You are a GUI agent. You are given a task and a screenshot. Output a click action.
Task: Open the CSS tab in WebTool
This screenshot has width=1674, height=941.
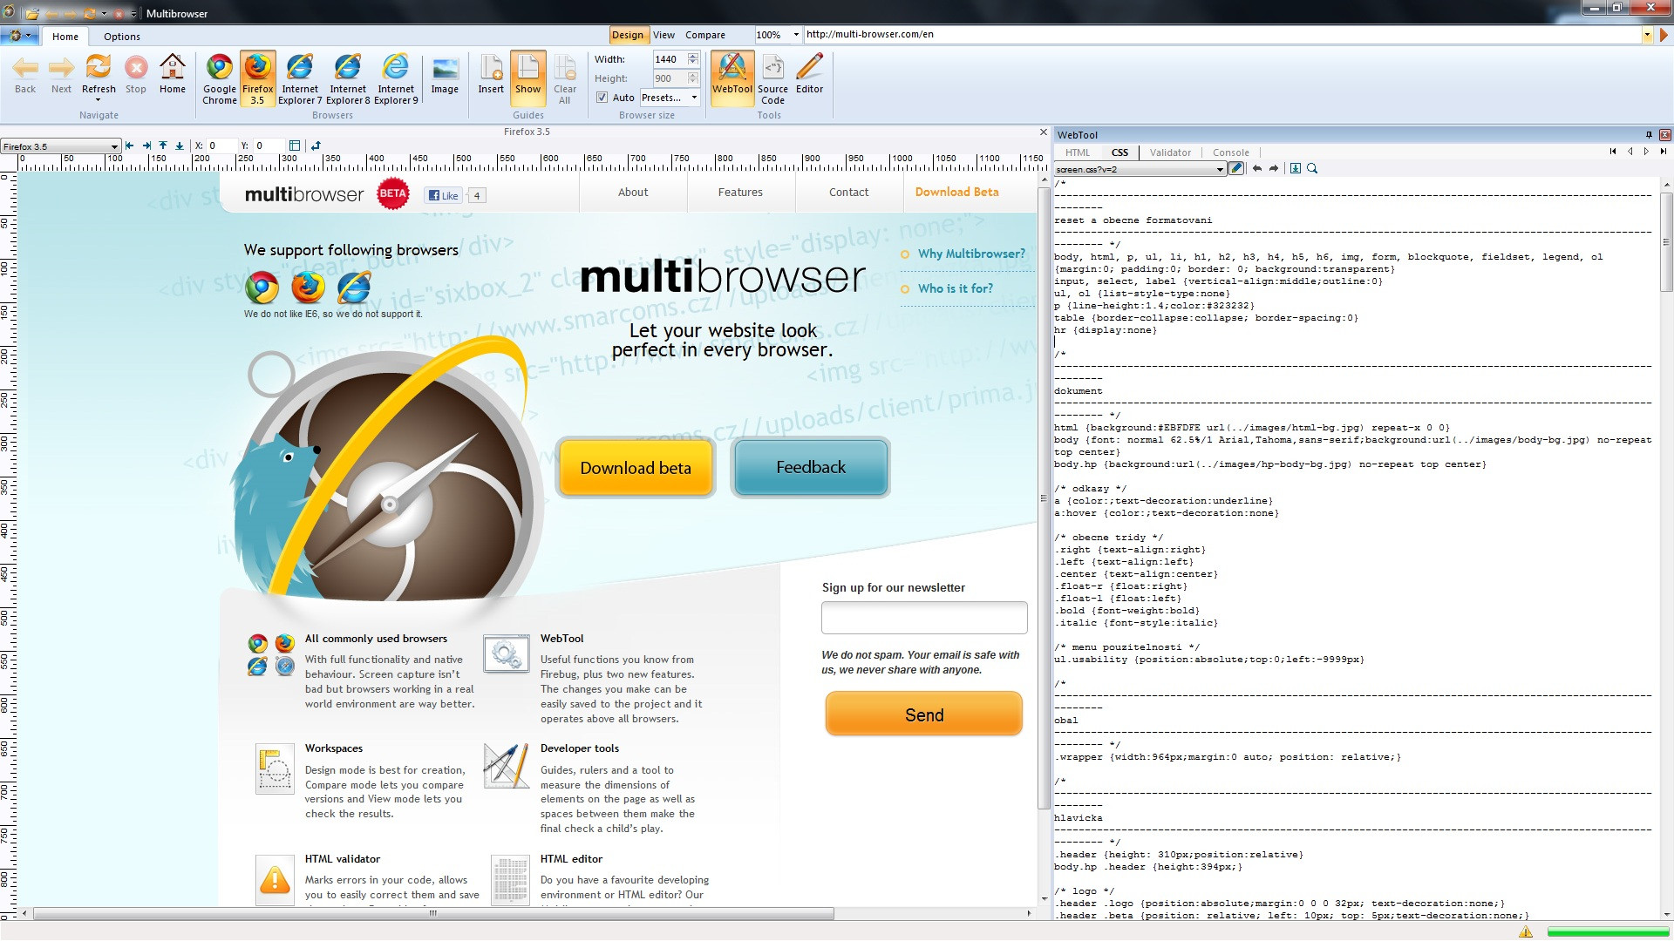[x=1120, y=152]
